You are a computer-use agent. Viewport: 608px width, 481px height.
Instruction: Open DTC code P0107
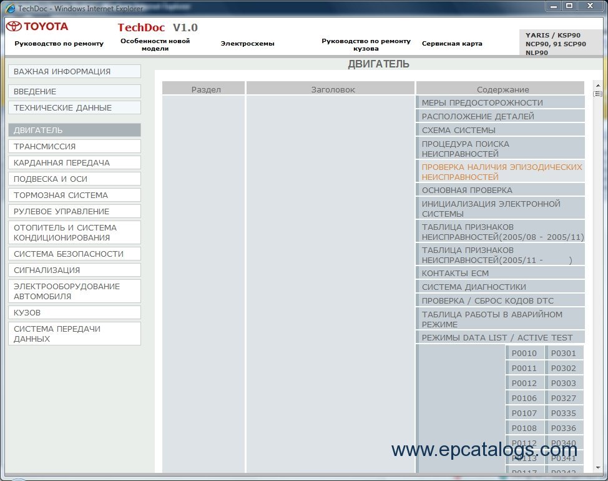pyautogui.click(x=524, y=414)
